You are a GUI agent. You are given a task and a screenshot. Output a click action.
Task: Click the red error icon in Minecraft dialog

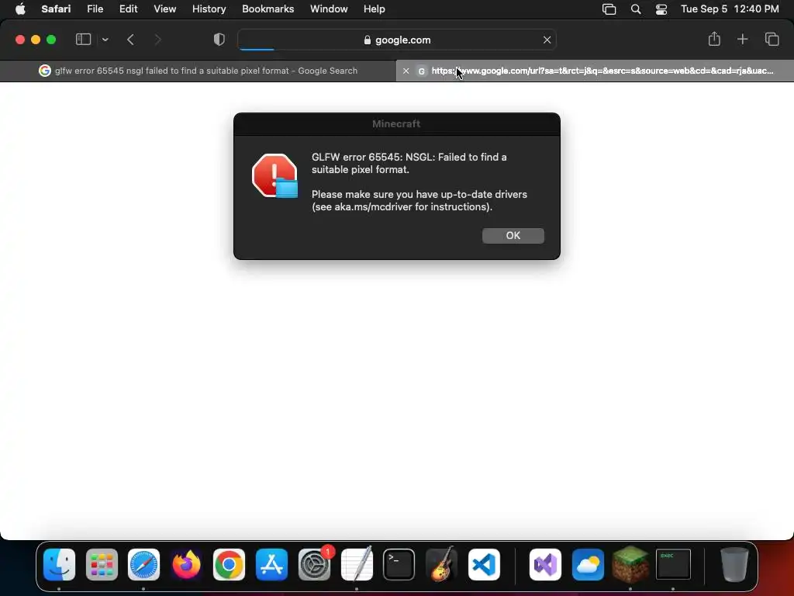275,176
